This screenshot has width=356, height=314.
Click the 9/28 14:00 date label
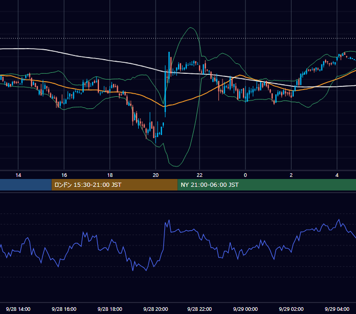pos(18,309)
